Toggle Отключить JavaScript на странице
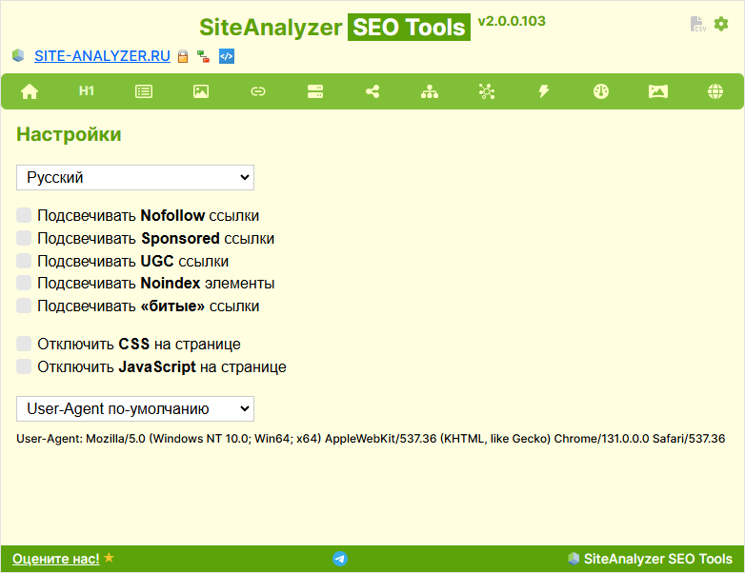 click(24, 366)
